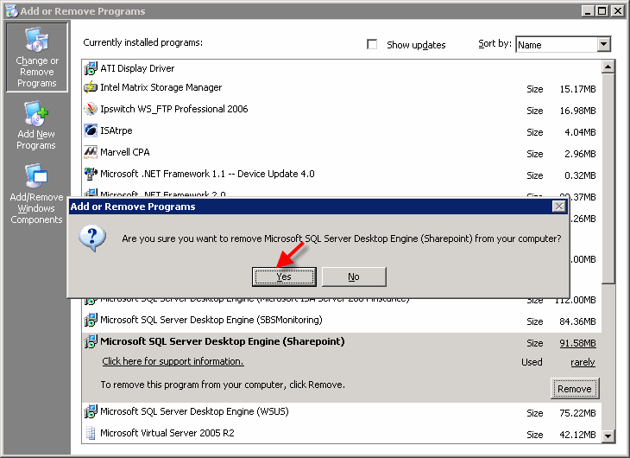This screenshot has width=630, height=458.
Task: Click the .NET Framework 1.1 Device Update icon
Action: coord(91,174)
